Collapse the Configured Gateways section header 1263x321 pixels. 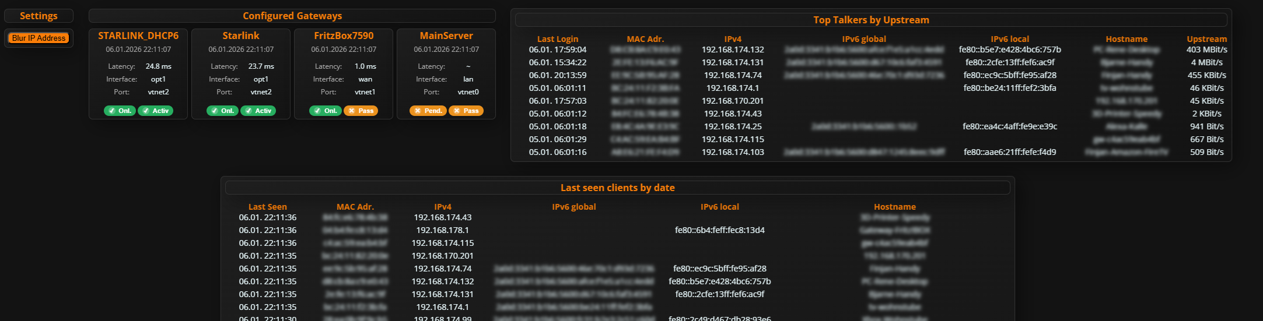point(292,16)
